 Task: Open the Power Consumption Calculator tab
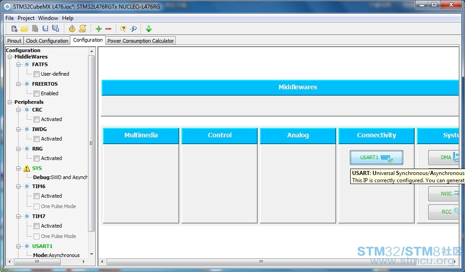point(141,41)
